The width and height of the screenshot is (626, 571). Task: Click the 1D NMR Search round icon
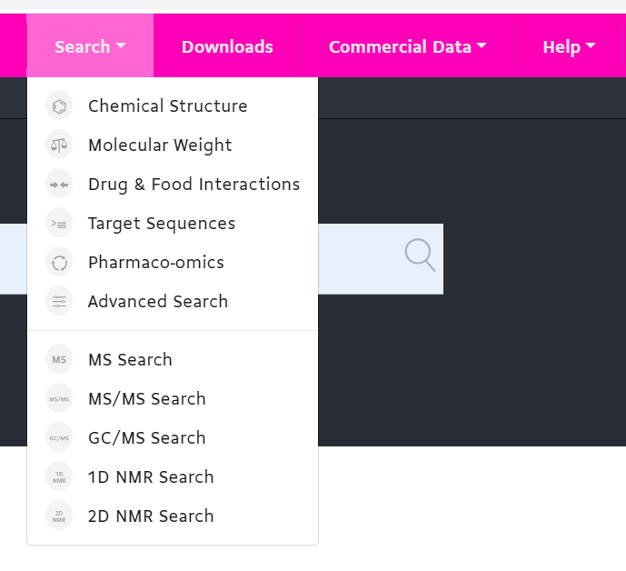click(59, 477)
